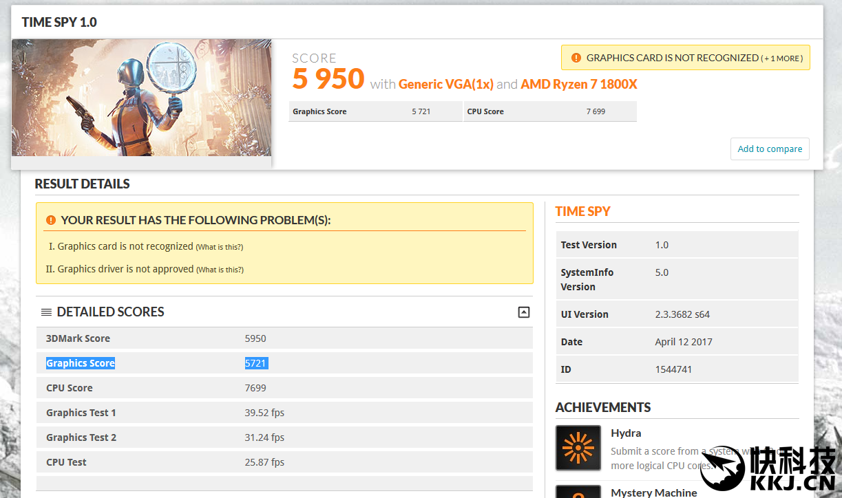The image size is (842, 498).
Task: Click the UI Version value 2.3.3682 s64
Action: point(682,314)
